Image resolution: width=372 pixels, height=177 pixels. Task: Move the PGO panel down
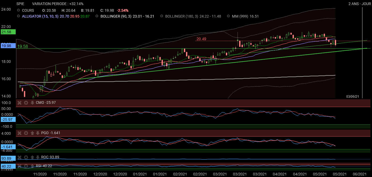tap(37, 133)
